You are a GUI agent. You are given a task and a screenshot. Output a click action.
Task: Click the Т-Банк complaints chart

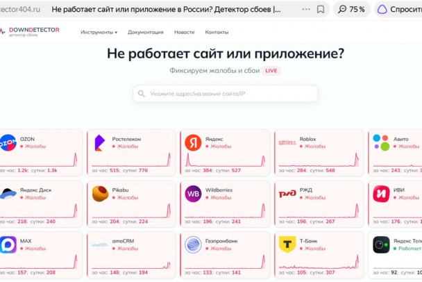pos(319,262)
